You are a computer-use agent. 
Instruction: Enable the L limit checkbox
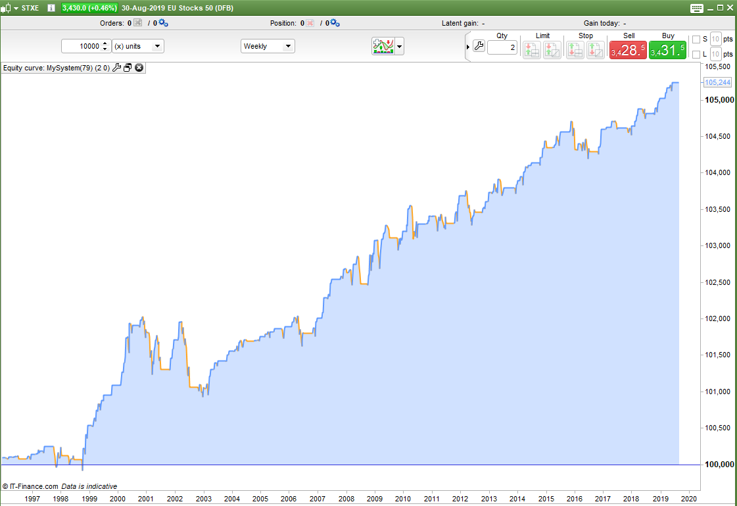(x=696, y=55)
